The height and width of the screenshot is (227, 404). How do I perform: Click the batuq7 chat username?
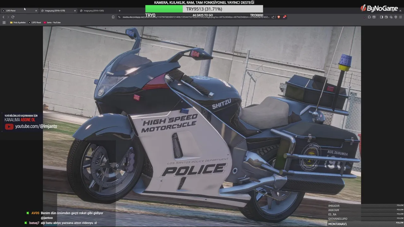point(34,223)
